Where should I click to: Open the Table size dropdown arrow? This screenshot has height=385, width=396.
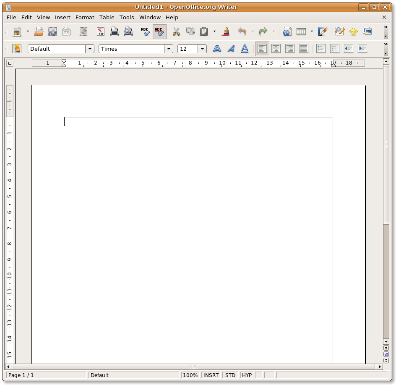(312, 31)
